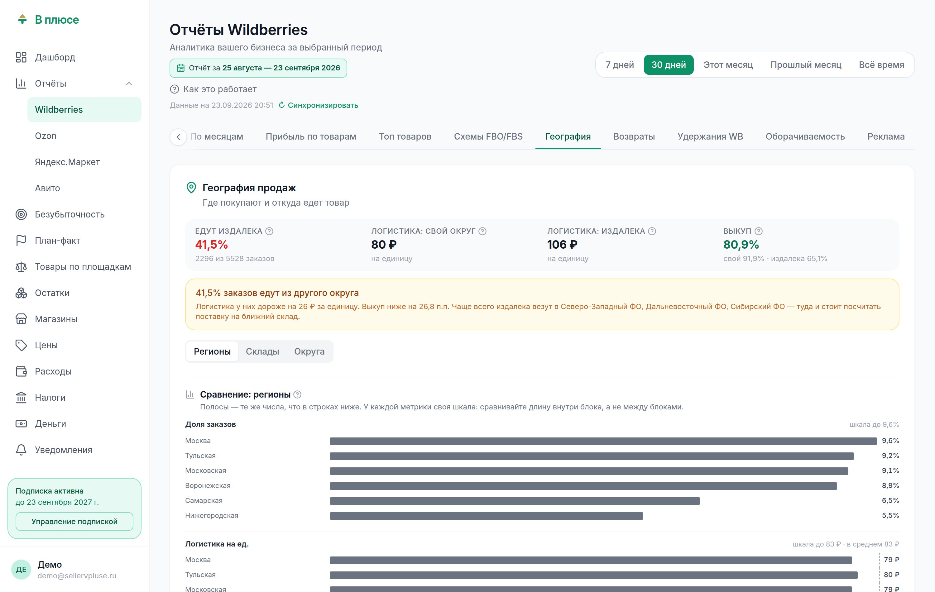The image size is (935, 592).
Task: Click the Товары по площадкам scales icon
Action: (x=21, y=267)
